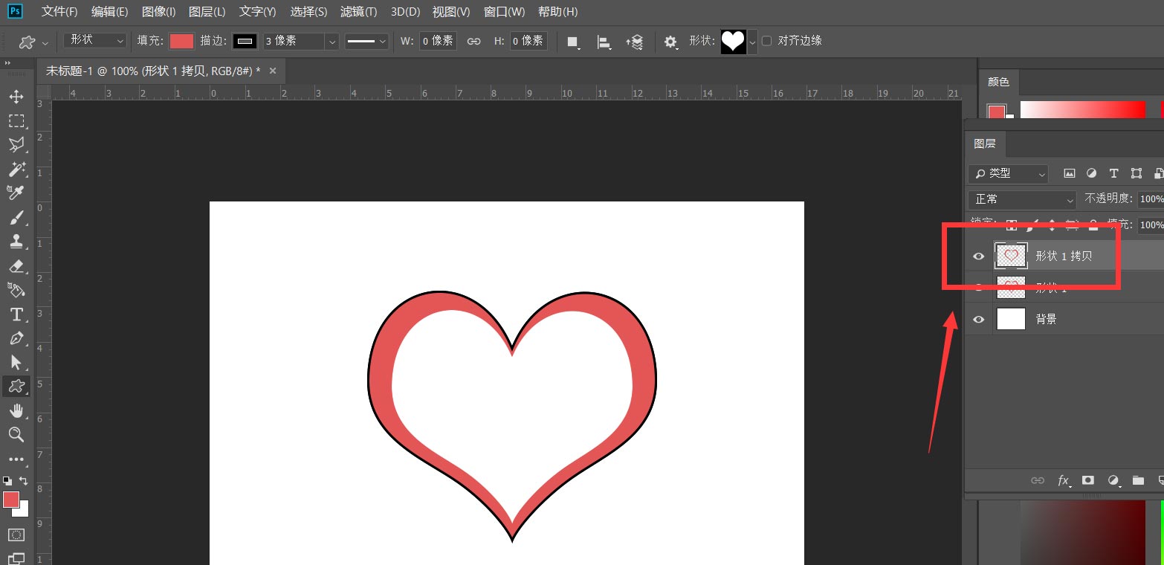Expand the collapsed toolbox double arrow
1164x565 pixels.
[8, 64]
